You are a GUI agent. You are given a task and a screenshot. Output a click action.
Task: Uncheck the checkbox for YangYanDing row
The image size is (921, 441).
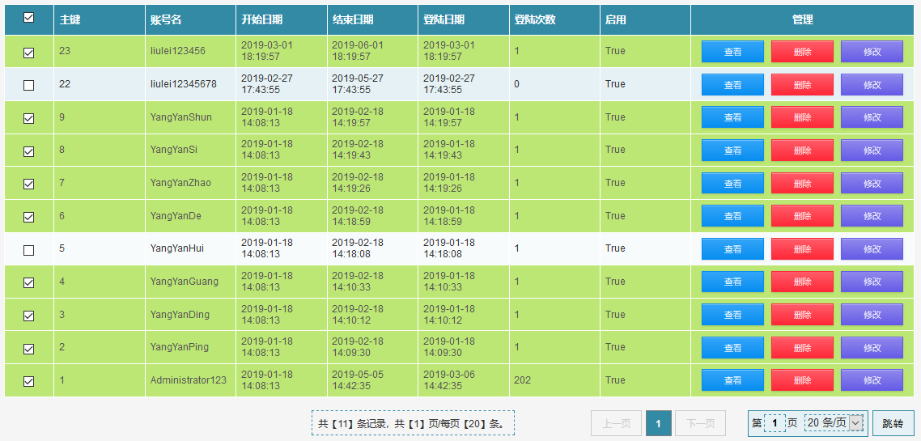(x=28, y=316)
